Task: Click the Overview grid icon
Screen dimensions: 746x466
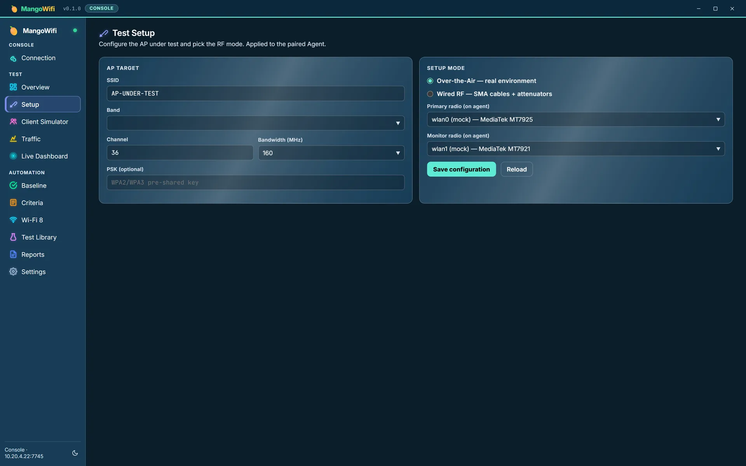Action: click(x=13, y=87)
